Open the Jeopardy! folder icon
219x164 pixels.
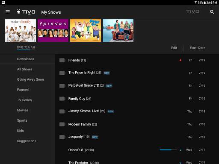(x=62, y=137)
